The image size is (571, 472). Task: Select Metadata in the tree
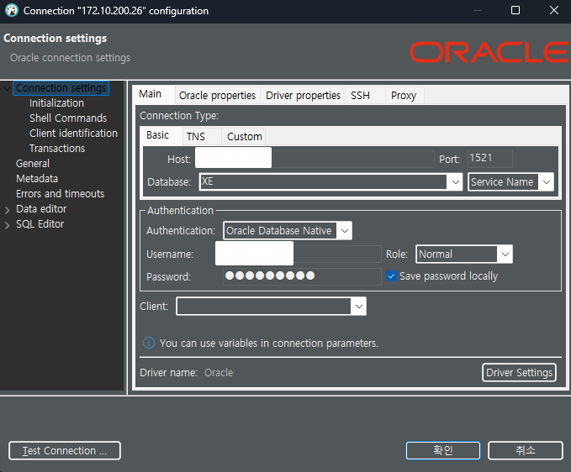37,179
